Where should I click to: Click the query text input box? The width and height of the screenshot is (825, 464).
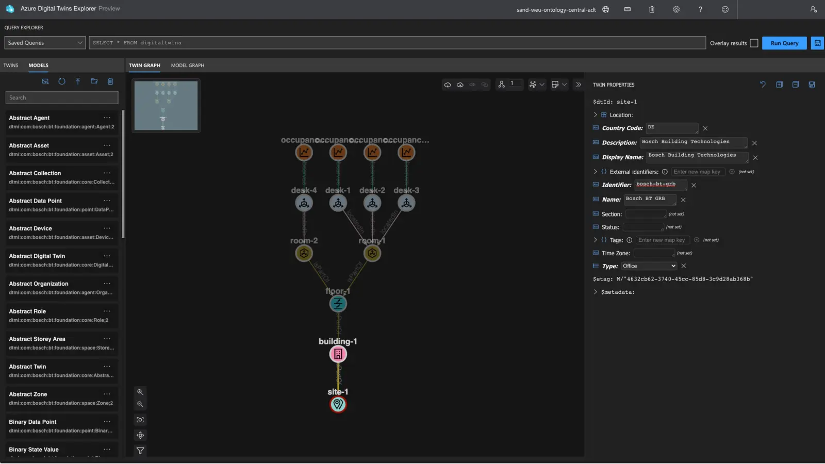397,43
